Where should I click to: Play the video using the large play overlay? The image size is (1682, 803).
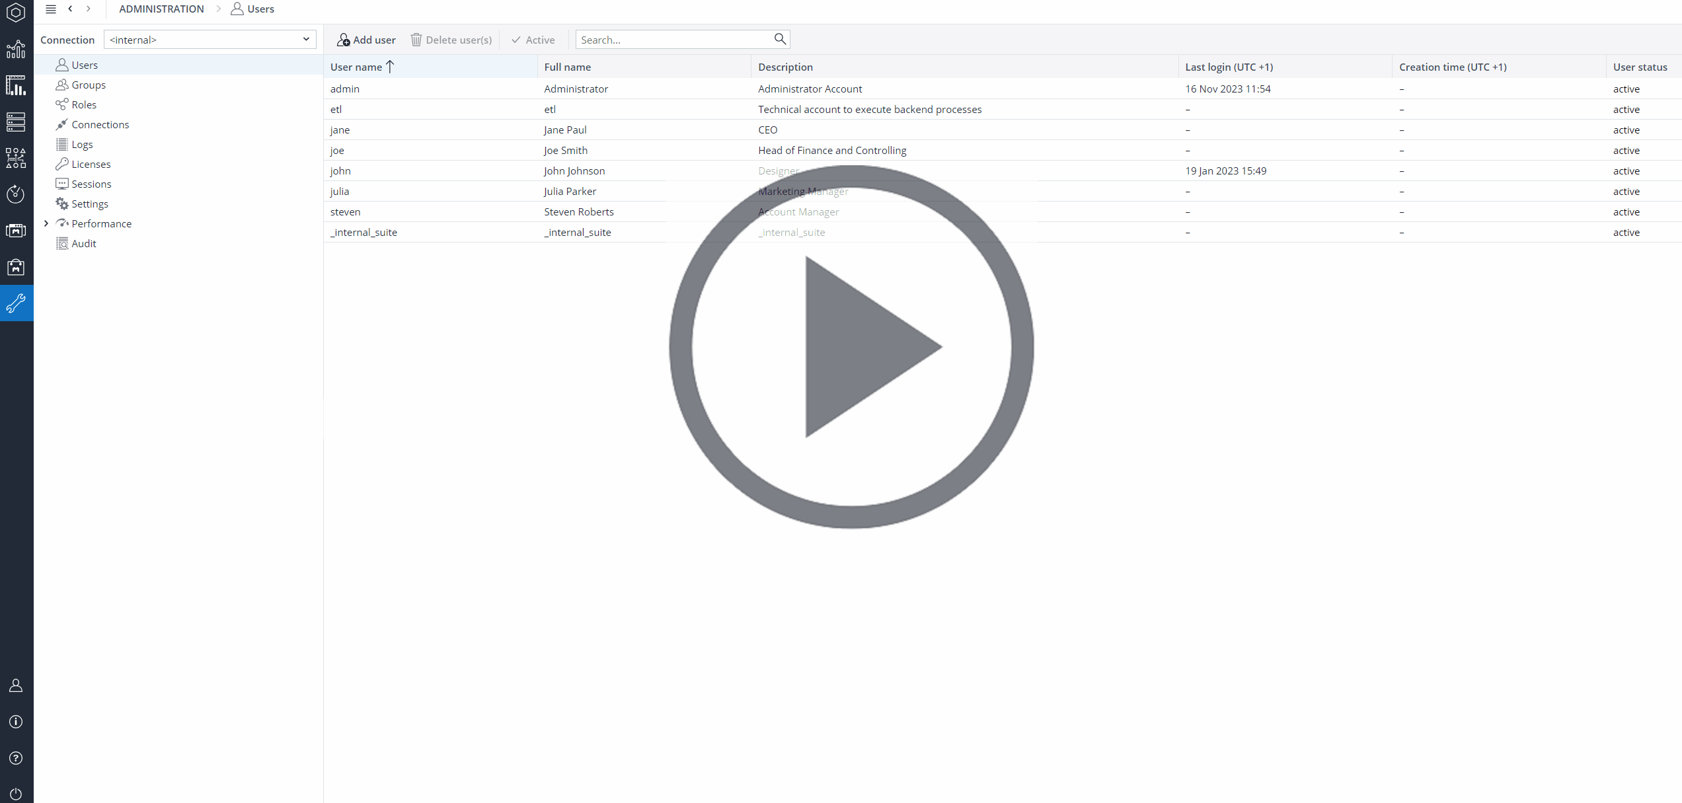click(x=851, y=347)
